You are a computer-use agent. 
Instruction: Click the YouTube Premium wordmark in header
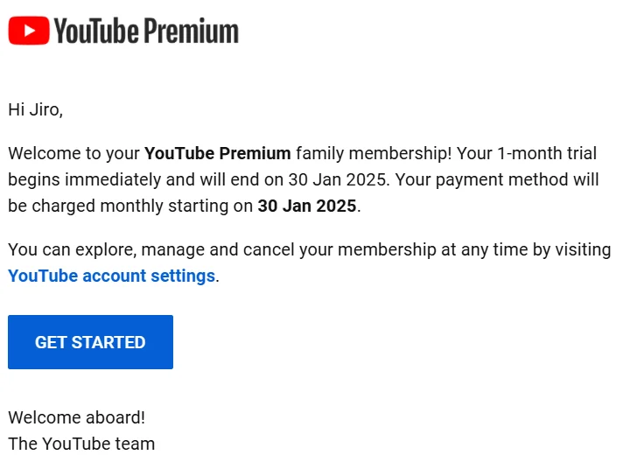click(x=147, y=31)
